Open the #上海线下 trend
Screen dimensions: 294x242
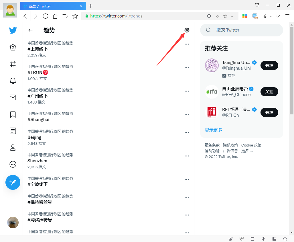coord(38,49)
